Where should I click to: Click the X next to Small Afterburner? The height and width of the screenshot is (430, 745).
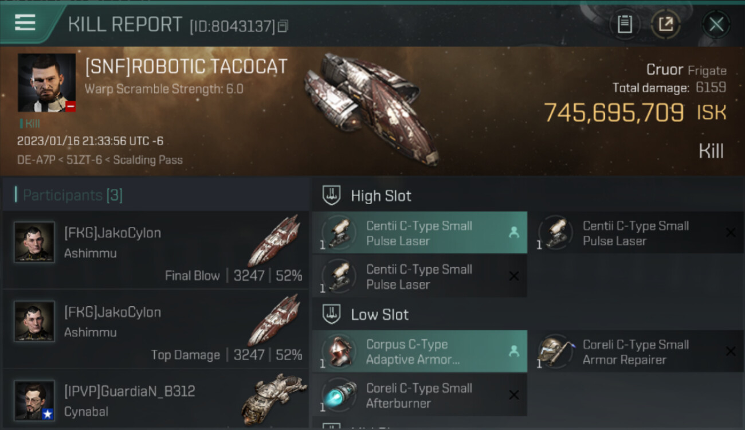(x=514, y=395)
